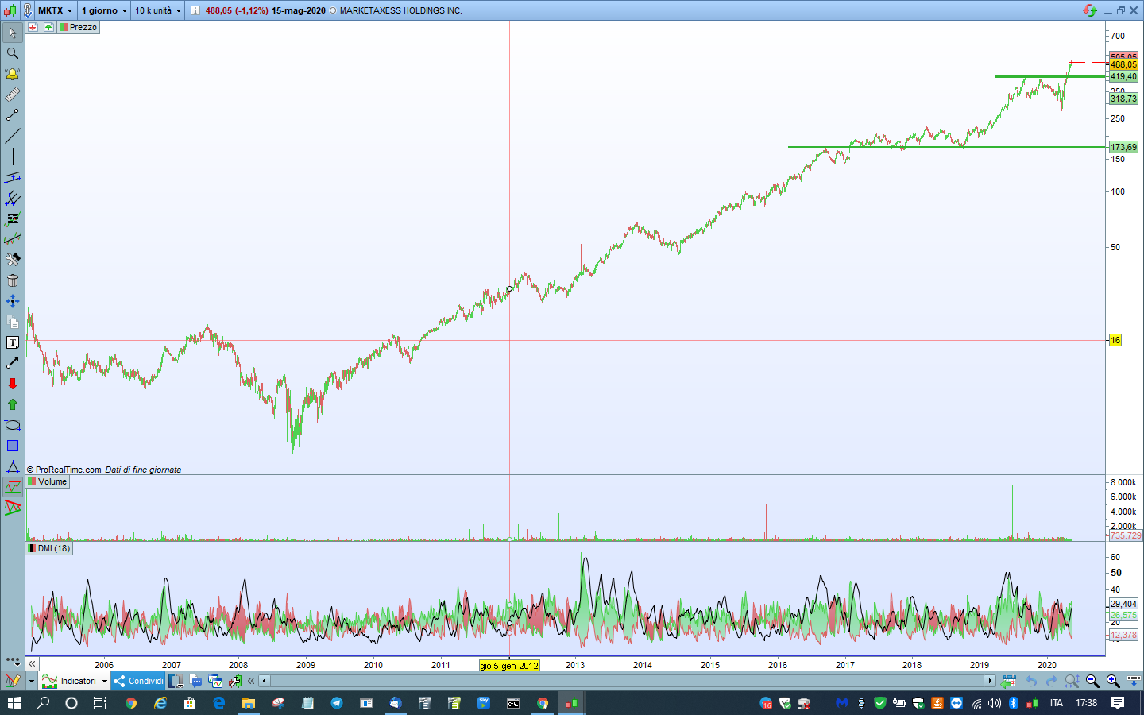The width and height of the screenshot is (1144, 715).
Task: Click the undo arrow in bottom toolbar
Action: tap(1030, 681)
